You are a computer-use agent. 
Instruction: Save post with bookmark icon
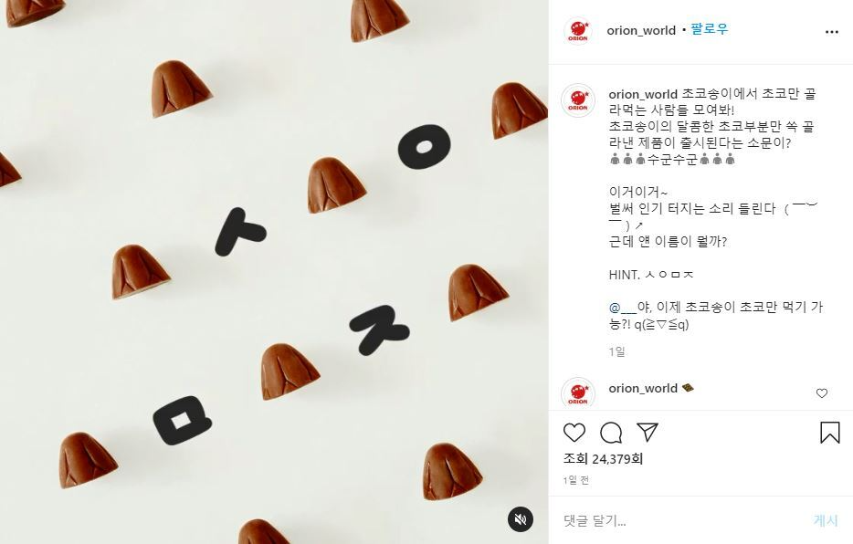click(829, 433)
